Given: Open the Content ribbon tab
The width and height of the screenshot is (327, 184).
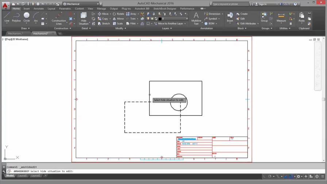Looking at the screenshot, I should click(x=79, y=8).
